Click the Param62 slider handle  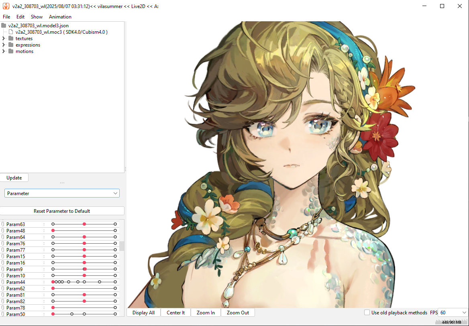(53, 288)
